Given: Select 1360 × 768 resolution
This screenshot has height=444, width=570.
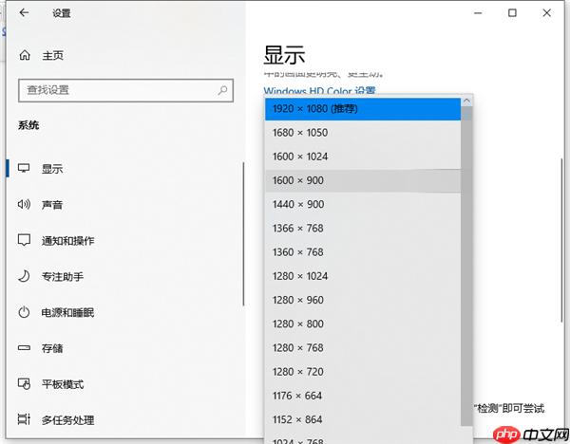Looking at the screenshot, I should (363, 252).
